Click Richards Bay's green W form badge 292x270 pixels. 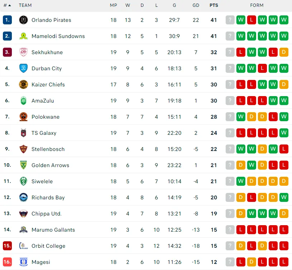[x=284, y=198]
